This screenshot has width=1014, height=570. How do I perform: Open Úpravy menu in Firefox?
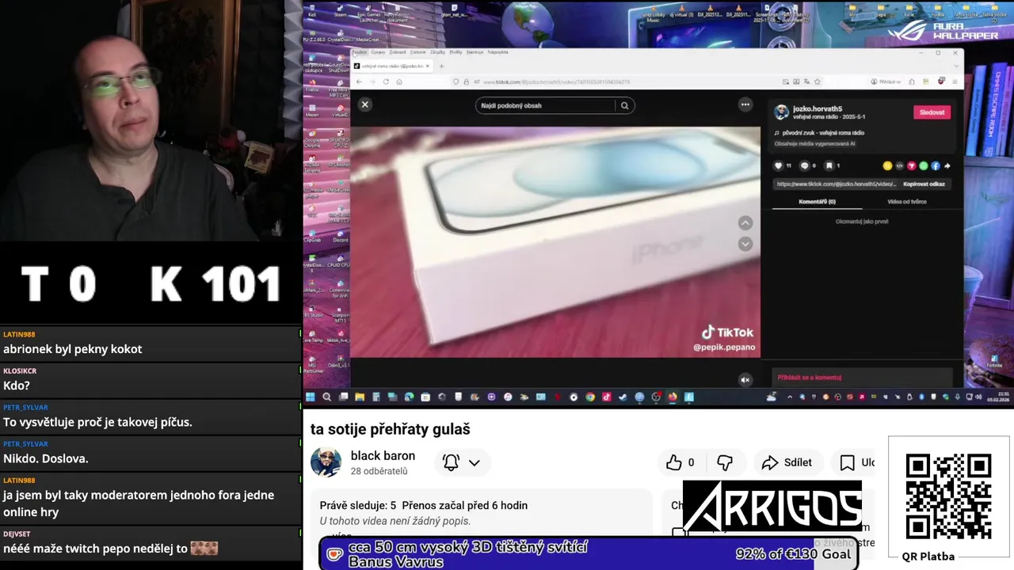point(378,52)
